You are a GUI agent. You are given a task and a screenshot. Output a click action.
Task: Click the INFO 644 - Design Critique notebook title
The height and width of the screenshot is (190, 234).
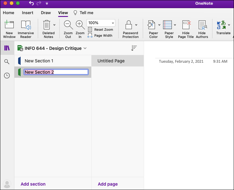pyautogui.click(x=53, y=48)
